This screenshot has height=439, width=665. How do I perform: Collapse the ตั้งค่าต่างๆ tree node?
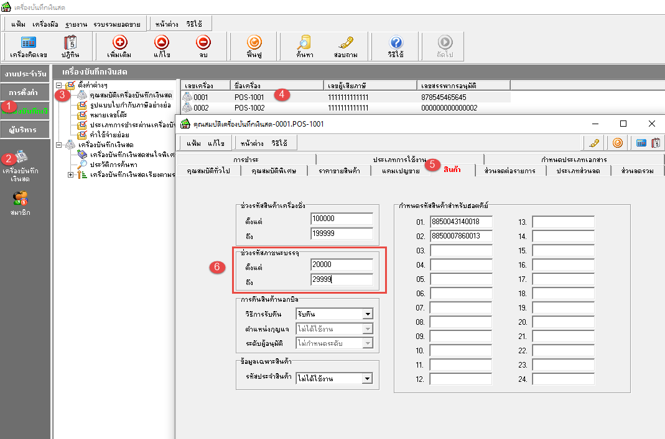click(58, 85)
